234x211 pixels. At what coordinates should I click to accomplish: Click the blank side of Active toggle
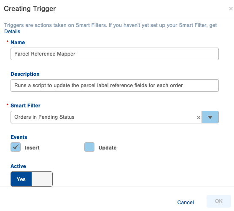click(x=42, y=179)
